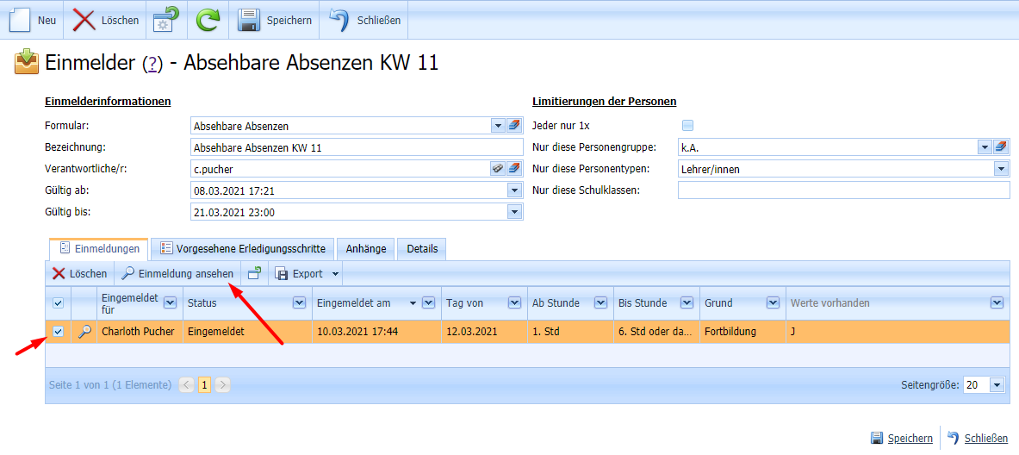Viewport: 1019px width, 455px height.
Task: Click the green refresh arrow icon
Action: point(208,20)
